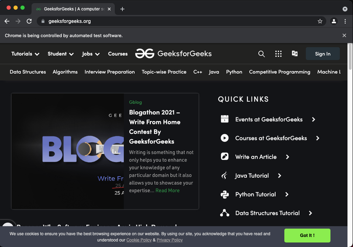Image resolution: width=353 pixels, height=247 pixels.
Task: Click the chevron next to Python Tutorial
Action: (287, 194)
